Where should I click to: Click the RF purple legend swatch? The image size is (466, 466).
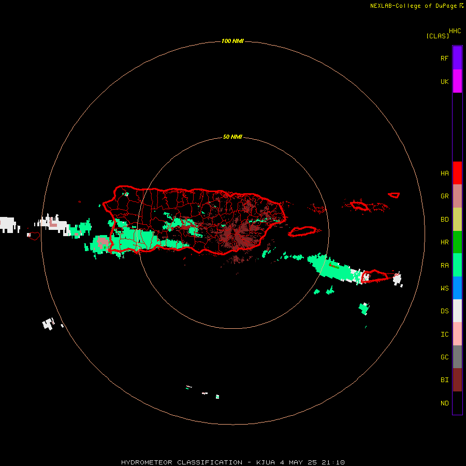pyautogui.click(x=457, y=57)
